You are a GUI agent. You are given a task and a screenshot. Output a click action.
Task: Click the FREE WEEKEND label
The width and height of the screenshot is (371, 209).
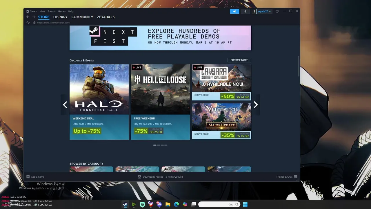click(144, 118)
